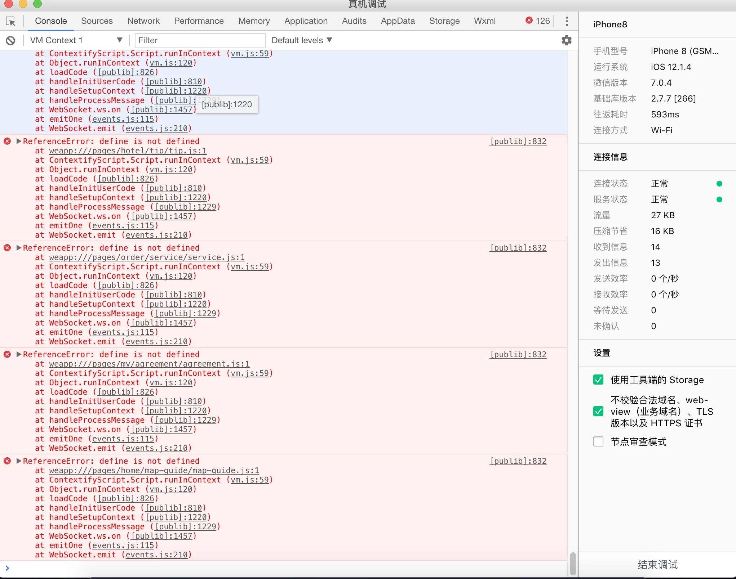Click error icon beside map-guide.js ReferenceError
Screen dimensions: 736x579
click(7, 461)
